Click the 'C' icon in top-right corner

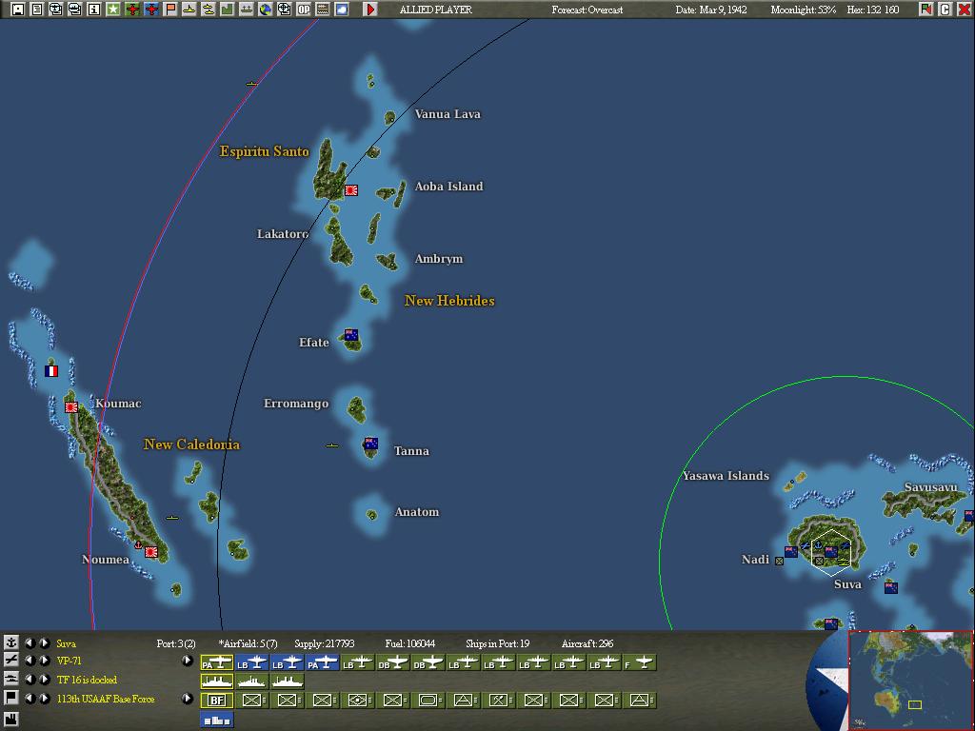coord(945,10)
